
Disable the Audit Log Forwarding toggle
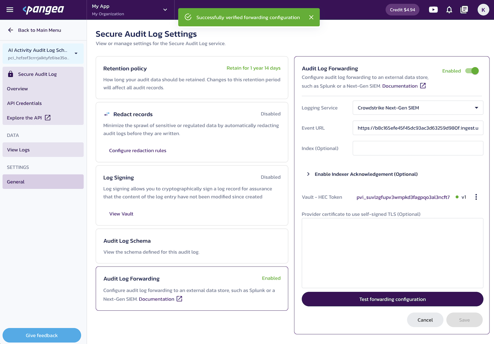472,71
